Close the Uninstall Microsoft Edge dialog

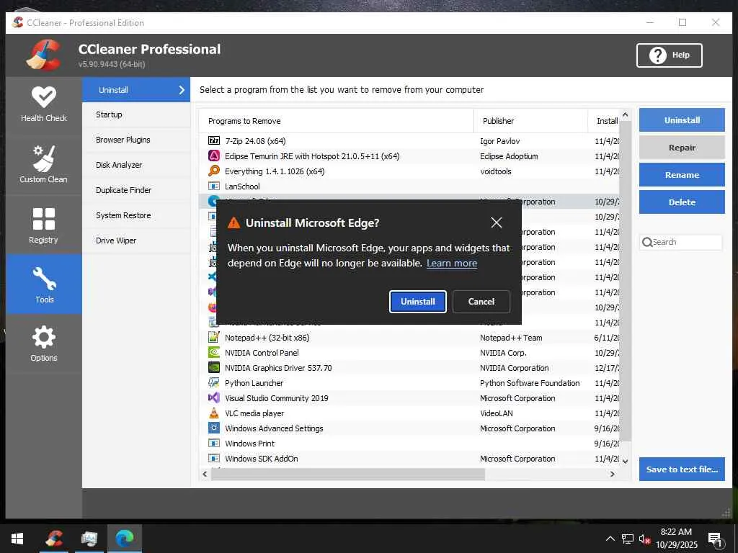[x=496, y=222]
